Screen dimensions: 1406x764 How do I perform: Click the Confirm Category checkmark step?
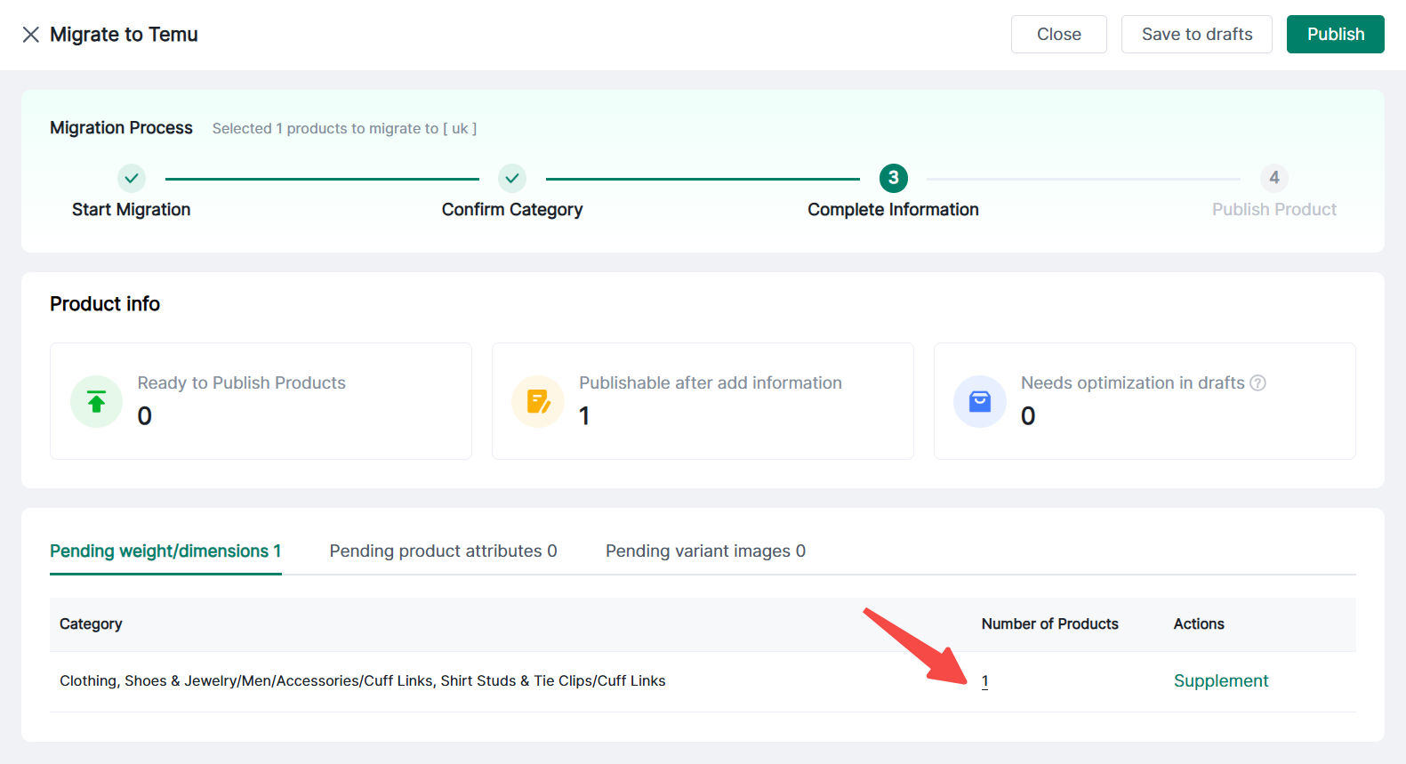coord(512,178)
